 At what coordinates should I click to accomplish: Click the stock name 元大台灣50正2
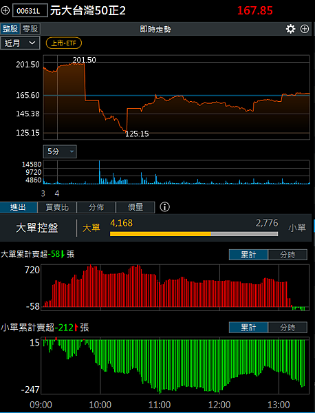click(88, 11)
